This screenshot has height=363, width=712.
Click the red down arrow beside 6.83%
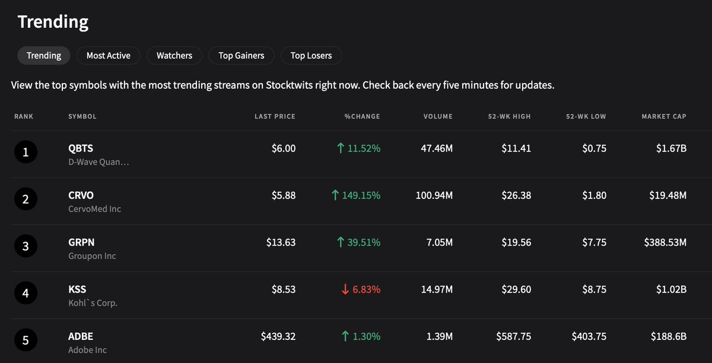coord(345,290)
